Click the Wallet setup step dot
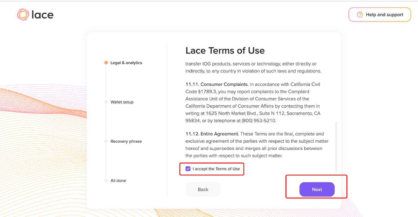Screen dimensions: 418x217 pyautogui.click(x=106, y=102)
